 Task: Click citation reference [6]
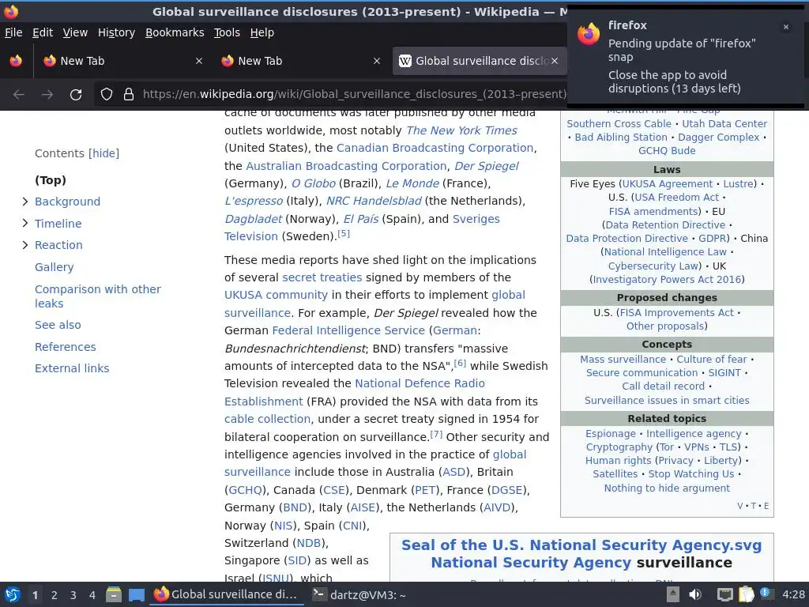click(461, 364)
